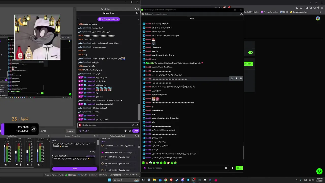325x183 pixels.
Task: Open options for ItsM7mD077 activity item
Action: click(135, 157)
